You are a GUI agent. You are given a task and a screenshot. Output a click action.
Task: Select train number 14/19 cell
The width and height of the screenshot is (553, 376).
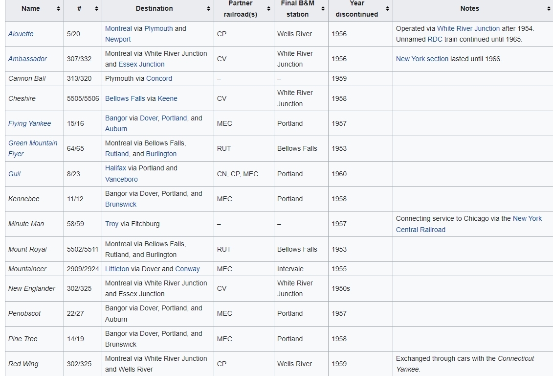pyautogui.click(x=83, y=339)
